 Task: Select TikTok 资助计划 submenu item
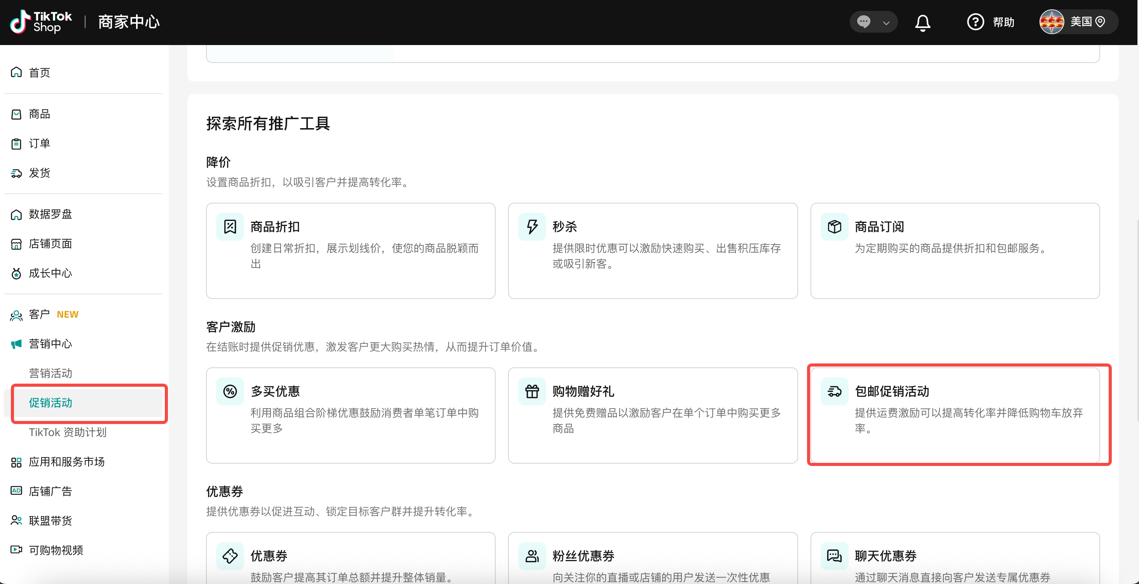pos(67,432)
